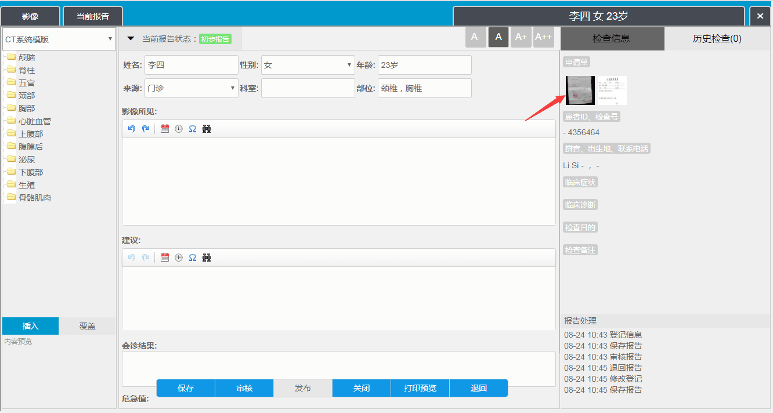Open special characters Omega in 影像所见 toolbar

pos(193,129)
